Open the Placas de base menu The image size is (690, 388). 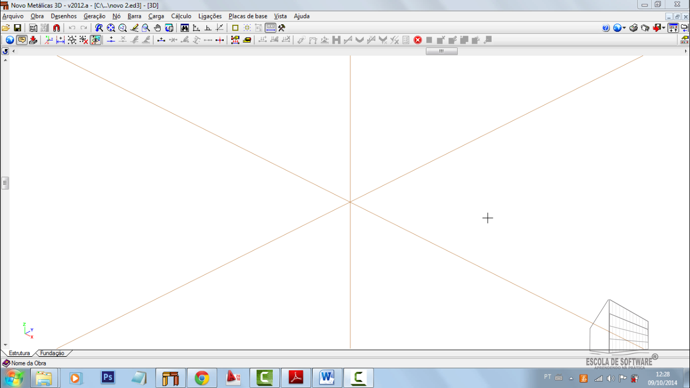247,16
